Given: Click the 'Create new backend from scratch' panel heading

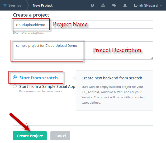Looking at the screenshot, I should (x=112, y=78).
